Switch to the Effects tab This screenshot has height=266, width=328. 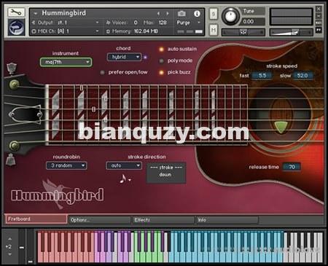click(163, 220)
